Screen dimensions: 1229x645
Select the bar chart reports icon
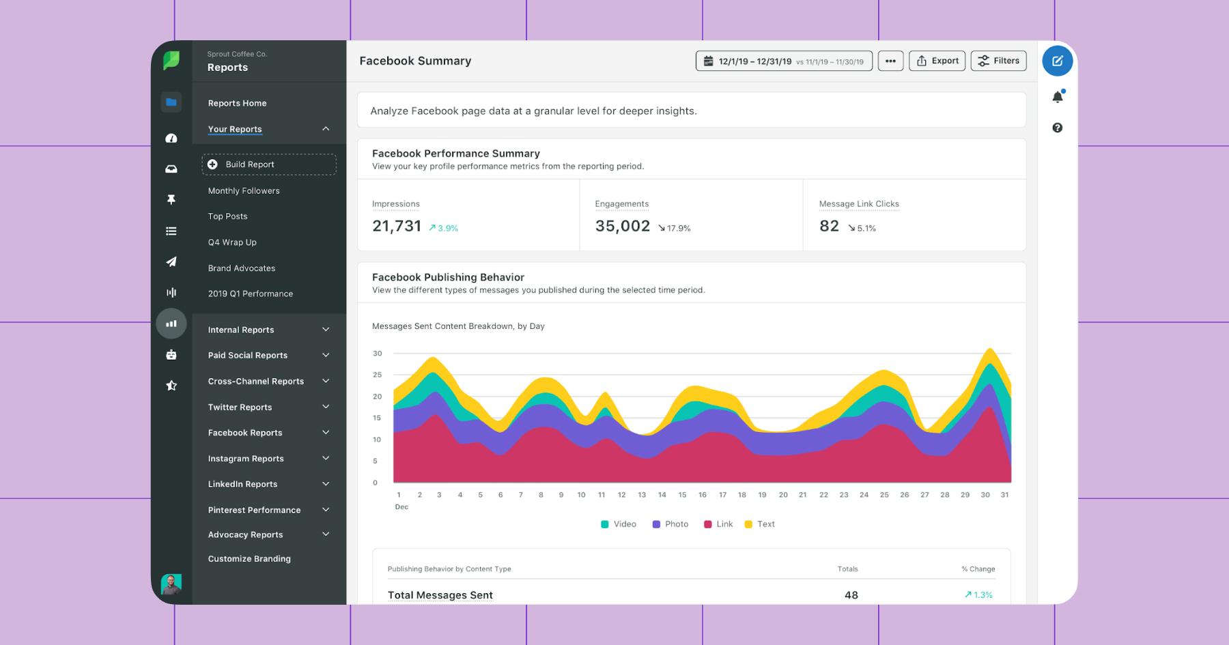point(171,324)
